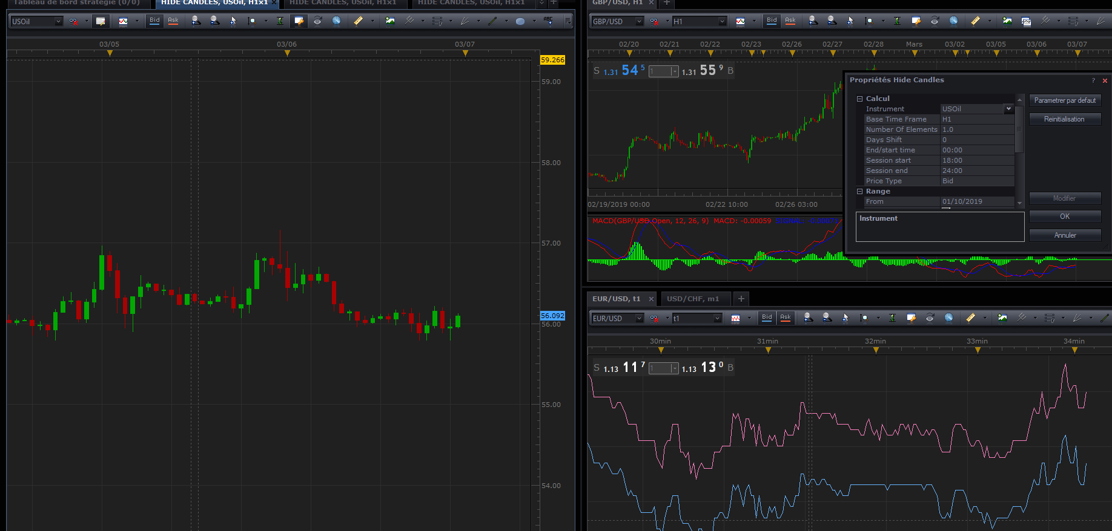Toggle the Ask price in EUR/USD toolbar
The width and height of the screenshot is (1112, 531).
click(x=786, y=318)
